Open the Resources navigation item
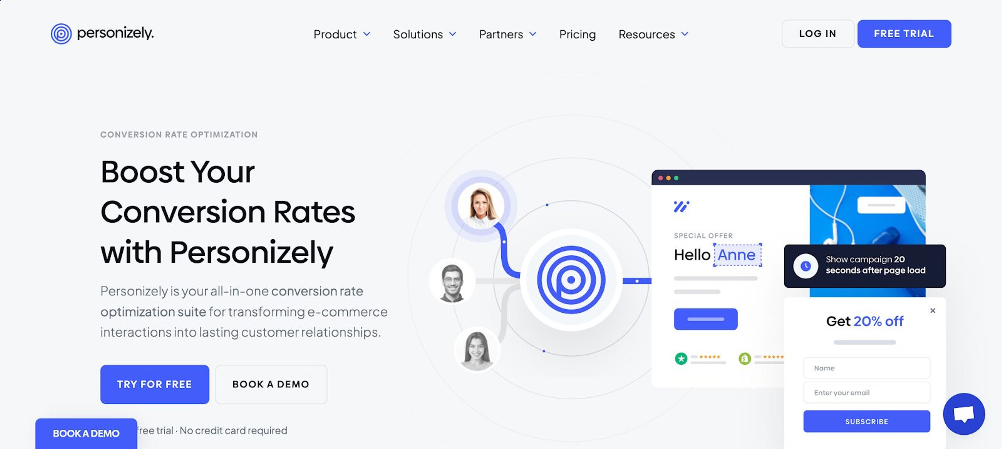Screen dimensions: 1002x449 click(x=647, y=35)
